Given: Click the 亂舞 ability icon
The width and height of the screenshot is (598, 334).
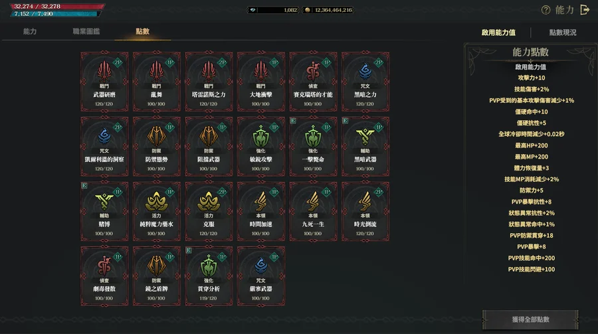Looking at the screenshot, I should 156,71.
